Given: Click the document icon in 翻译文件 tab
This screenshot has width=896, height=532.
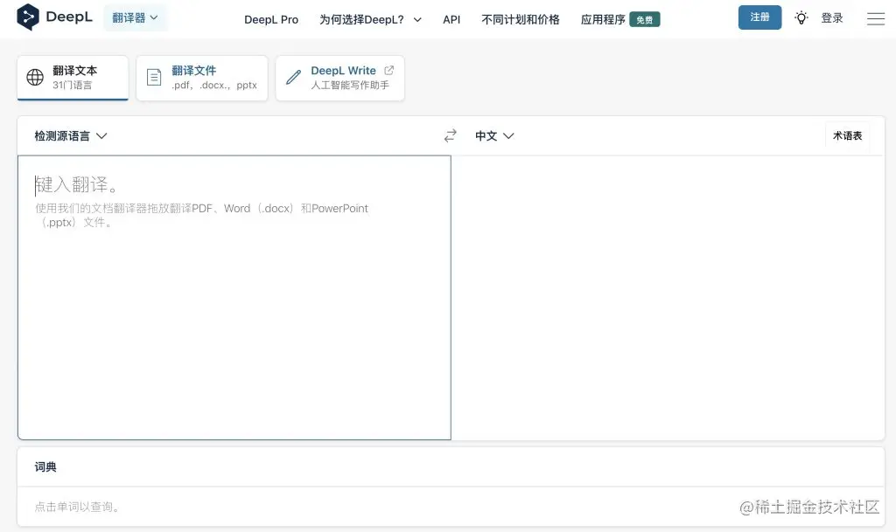Looking at the screenshot, I should point(154,77).
